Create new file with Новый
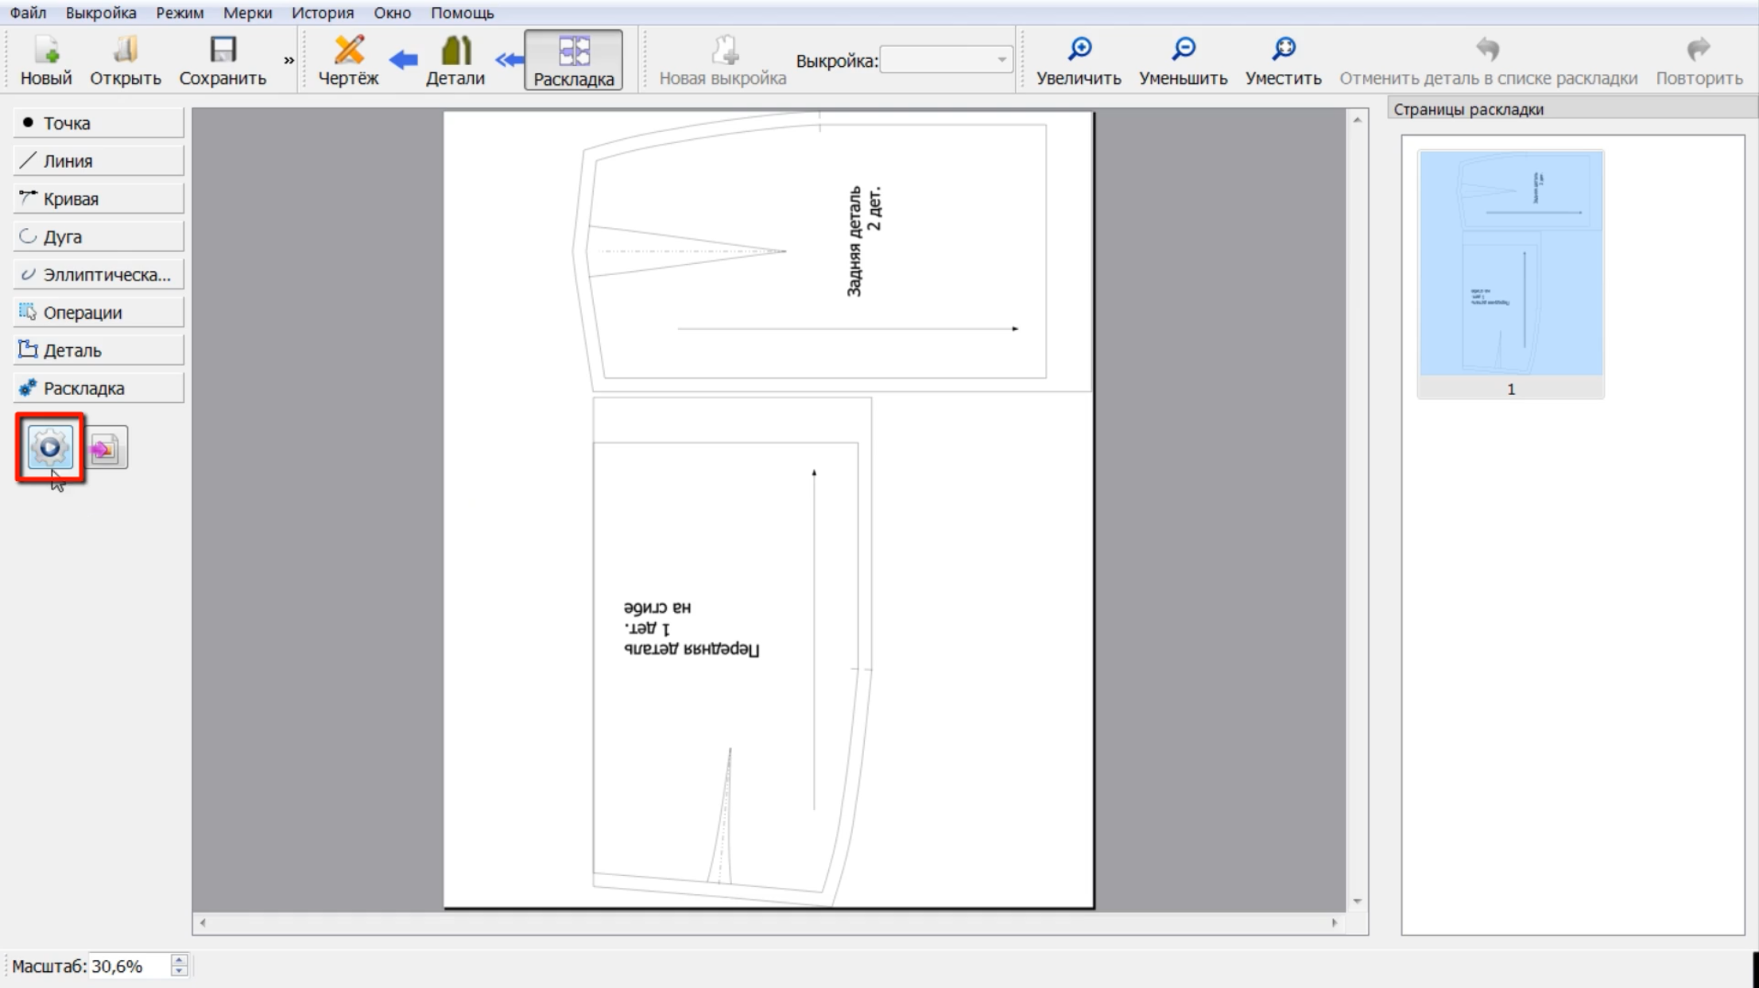Image resolution: width=1759 pixels, height=988 pixels. click(46, 60)
